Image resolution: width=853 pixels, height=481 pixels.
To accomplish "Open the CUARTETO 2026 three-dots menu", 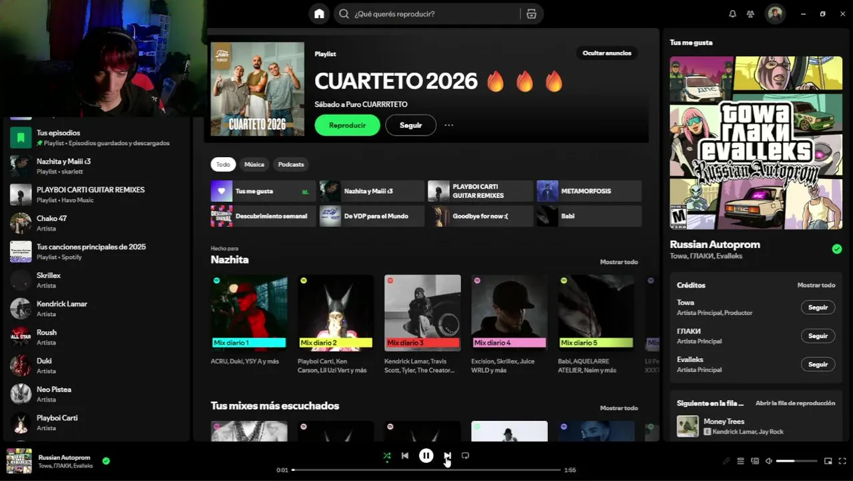I will coord(449,125).
